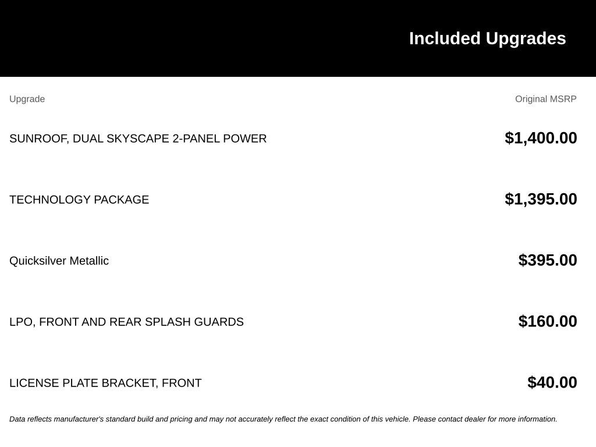Click the word TECHNOLOGY in second row
The width and height of the screenshot is (596, 447).
click(x=50, y=200)
